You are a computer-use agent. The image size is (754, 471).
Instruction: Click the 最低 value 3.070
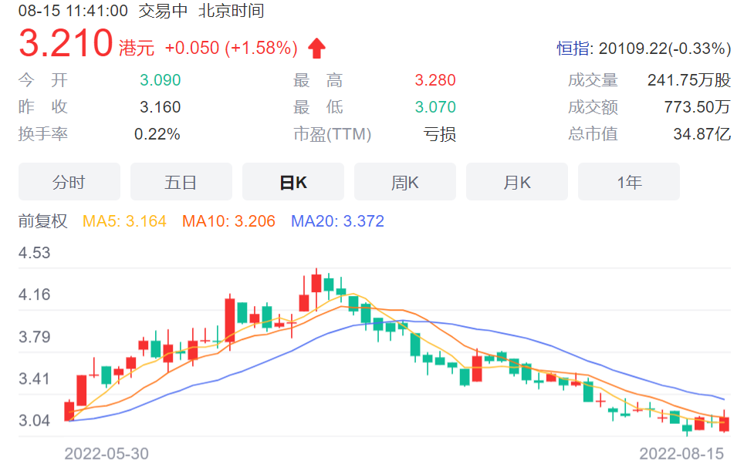(x=435, y=106)
